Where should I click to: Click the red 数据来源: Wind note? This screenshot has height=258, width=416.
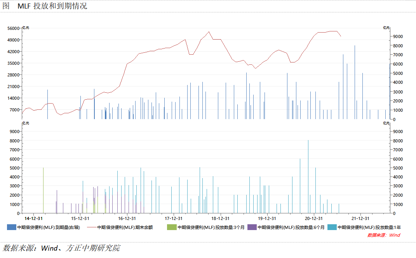coord(384,235)
